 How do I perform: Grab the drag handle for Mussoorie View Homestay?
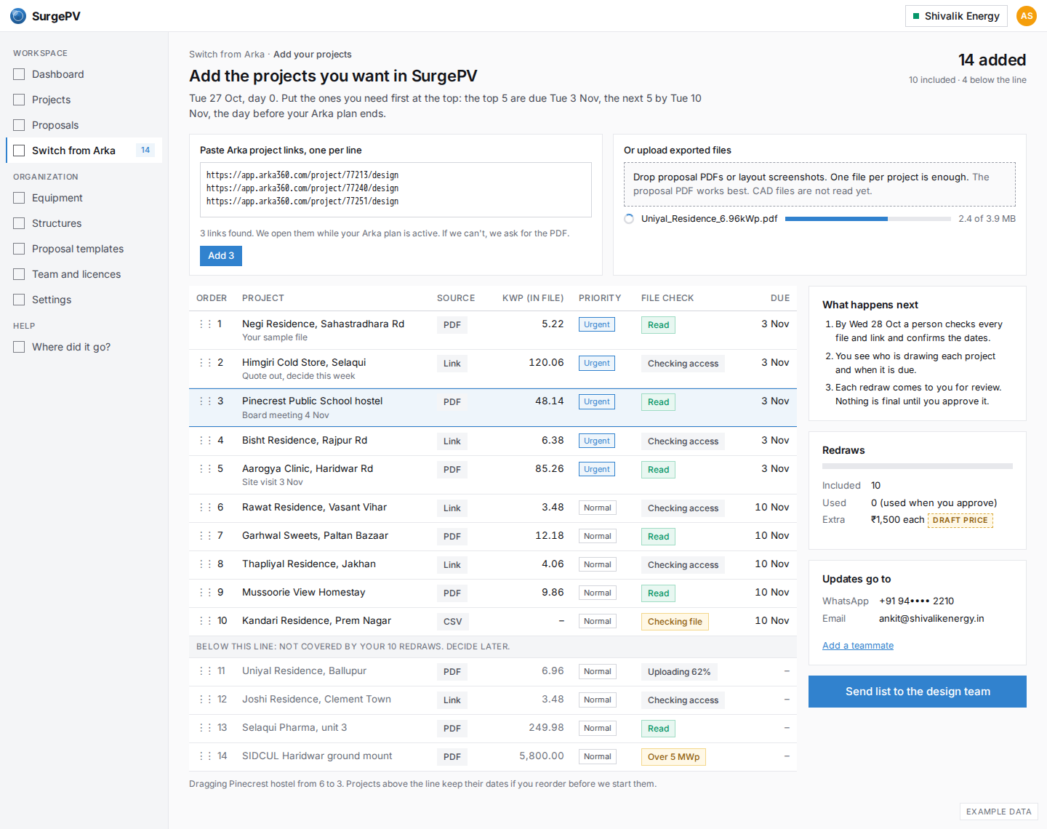tap(205, 593)
